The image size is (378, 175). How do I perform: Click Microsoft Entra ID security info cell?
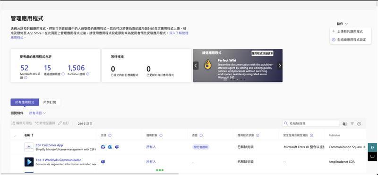pos(304,147)
